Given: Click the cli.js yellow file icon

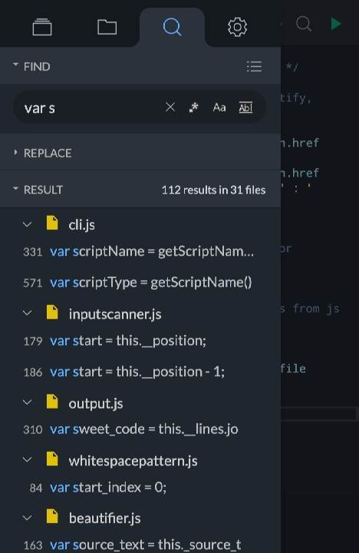Looking at the screenshot, I should (x=52, y=223).
